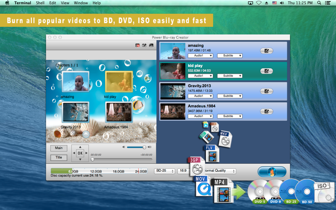Click 'Disc capacity current use:24.18 %.' text
Screen dimensions: 336x210
[77, 176]
